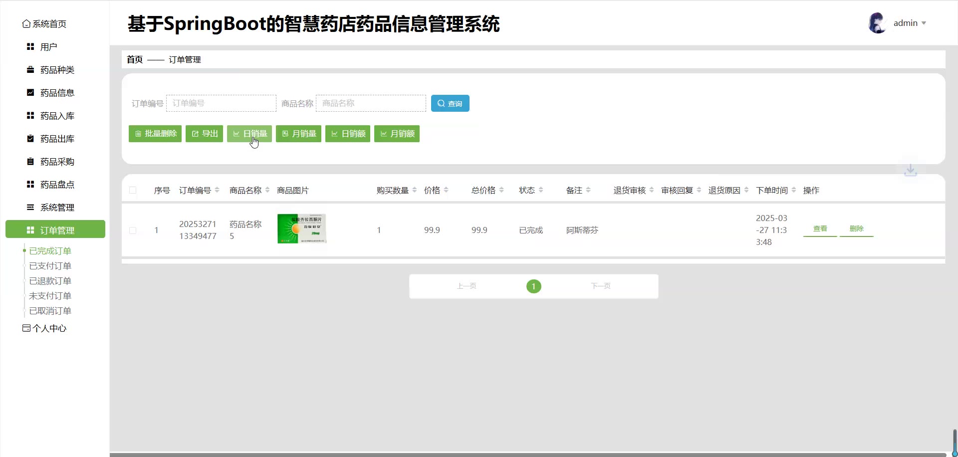
Task: Open the admin dropdown arrow
Action: (924, 23)
